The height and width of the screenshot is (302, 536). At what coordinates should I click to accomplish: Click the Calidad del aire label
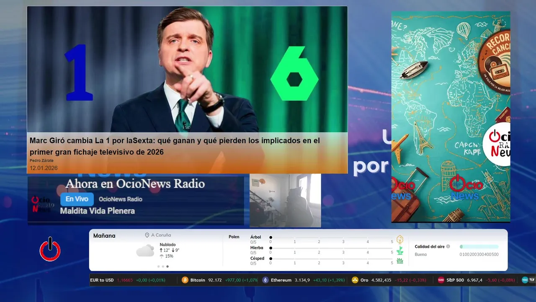(430, 247)
